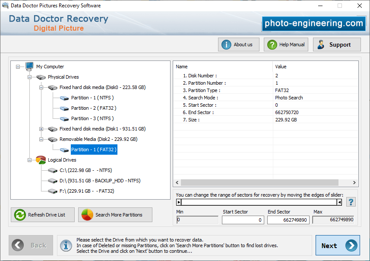Select the Fixed hard disk media Disk0 row

tap(103, 87)
